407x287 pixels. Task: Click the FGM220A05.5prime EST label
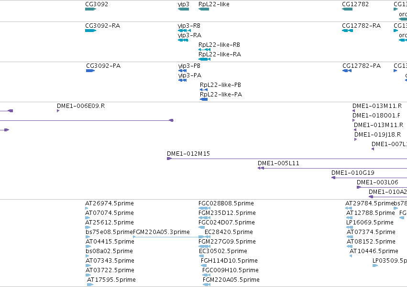(x=231, y=280)
